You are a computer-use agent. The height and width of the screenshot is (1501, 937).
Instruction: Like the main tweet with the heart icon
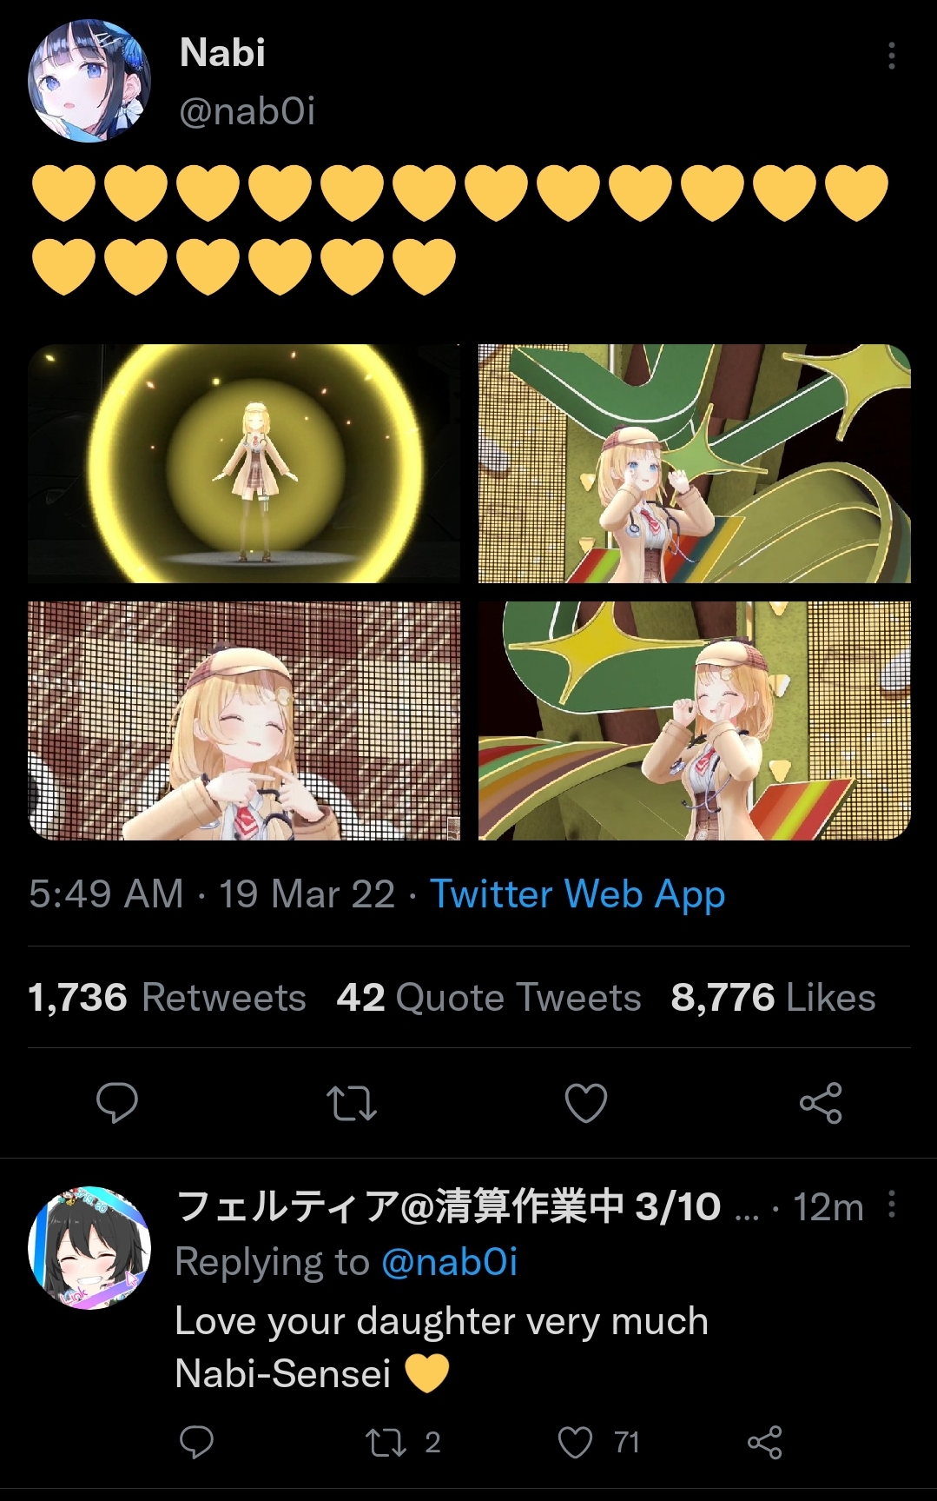586,1103
